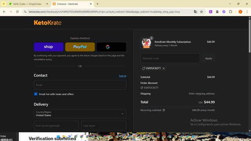Click the Delivery every 1 Month text
Screen dimensions: 251x141
(x=166, y=45)
